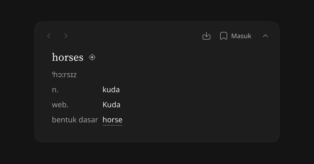
Task: Click the underline beneath 'horse'
Action: point(112,125)
